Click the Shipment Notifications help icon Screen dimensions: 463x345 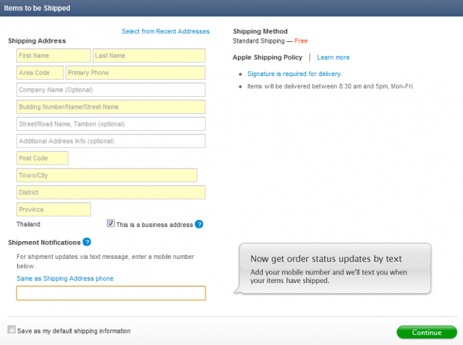tap(87, 243)
